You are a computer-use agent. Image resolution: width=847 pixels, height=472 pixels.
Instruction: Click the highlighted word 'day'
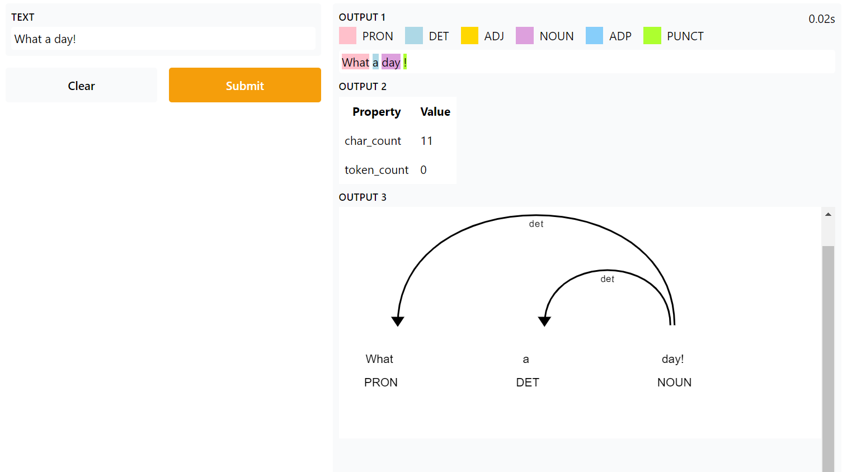point(391,62)
